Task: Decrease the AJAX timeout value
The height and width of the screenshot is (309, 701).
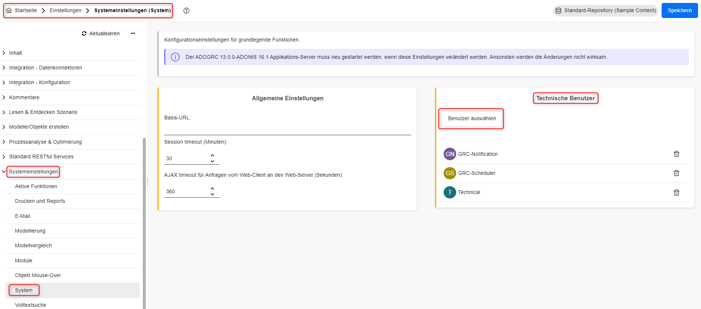Action: (212, 194)
